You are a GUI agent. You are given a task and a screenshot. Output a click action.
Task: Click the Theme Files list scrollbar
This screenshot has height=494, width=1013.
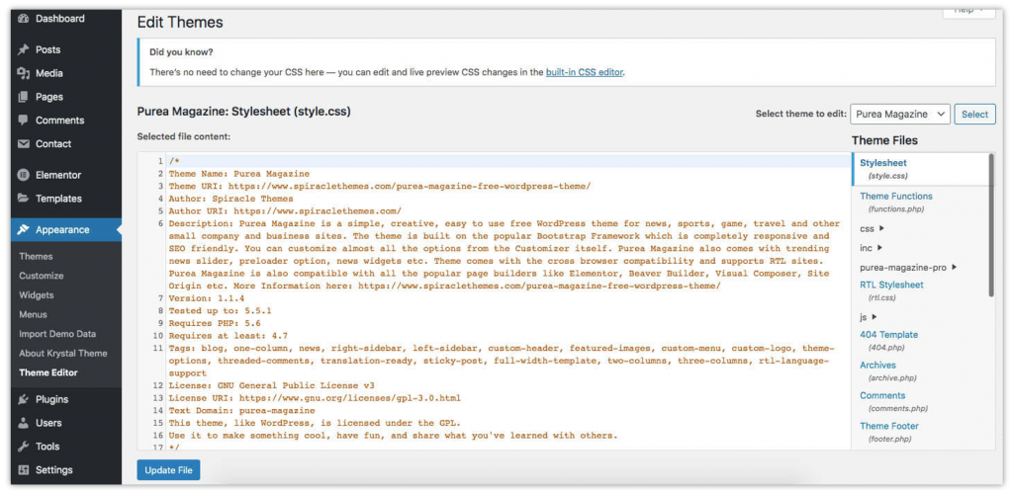coord(991,224)
